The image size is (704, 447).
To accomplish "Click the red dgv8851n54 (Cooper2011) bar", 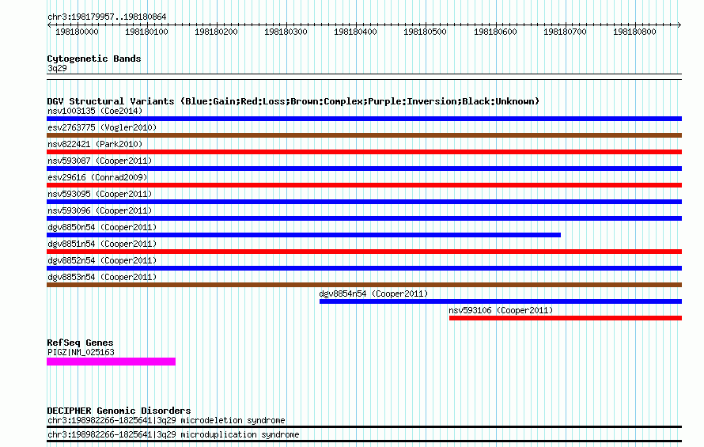I will (x=364, y=252).
